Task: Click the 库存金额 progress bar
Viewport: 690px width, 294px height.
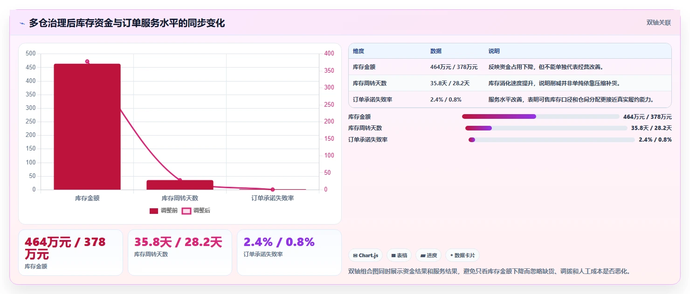Action: tap(541, 116)
